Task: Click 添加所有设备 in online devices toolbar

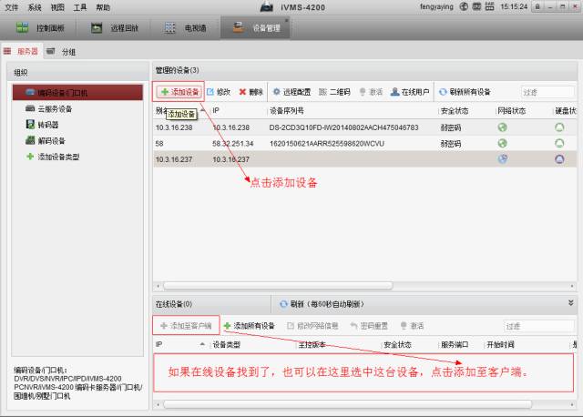Action: click(249, 325)
